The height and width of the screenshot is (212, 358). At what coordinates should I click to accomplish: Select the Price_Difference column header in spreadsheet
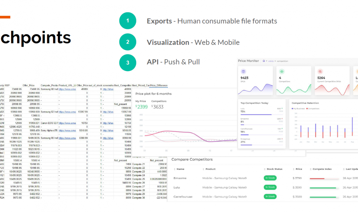click(x=158, y=85)
